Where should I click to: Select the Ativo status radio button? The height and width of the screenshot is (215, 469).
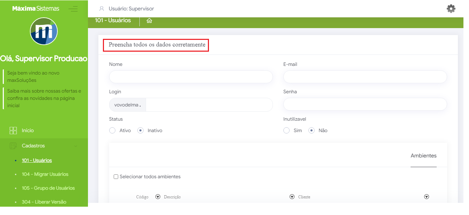click(x=112, y=130)
